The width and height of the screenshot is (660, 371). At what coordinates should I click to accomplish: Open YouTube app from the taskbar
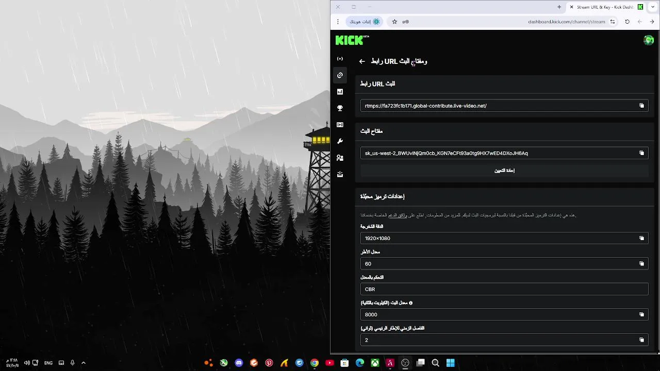click(329, 363)
